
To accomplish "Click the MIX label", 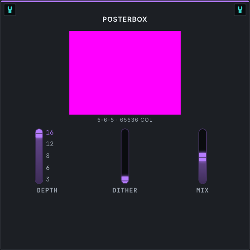I will (202, 190).
